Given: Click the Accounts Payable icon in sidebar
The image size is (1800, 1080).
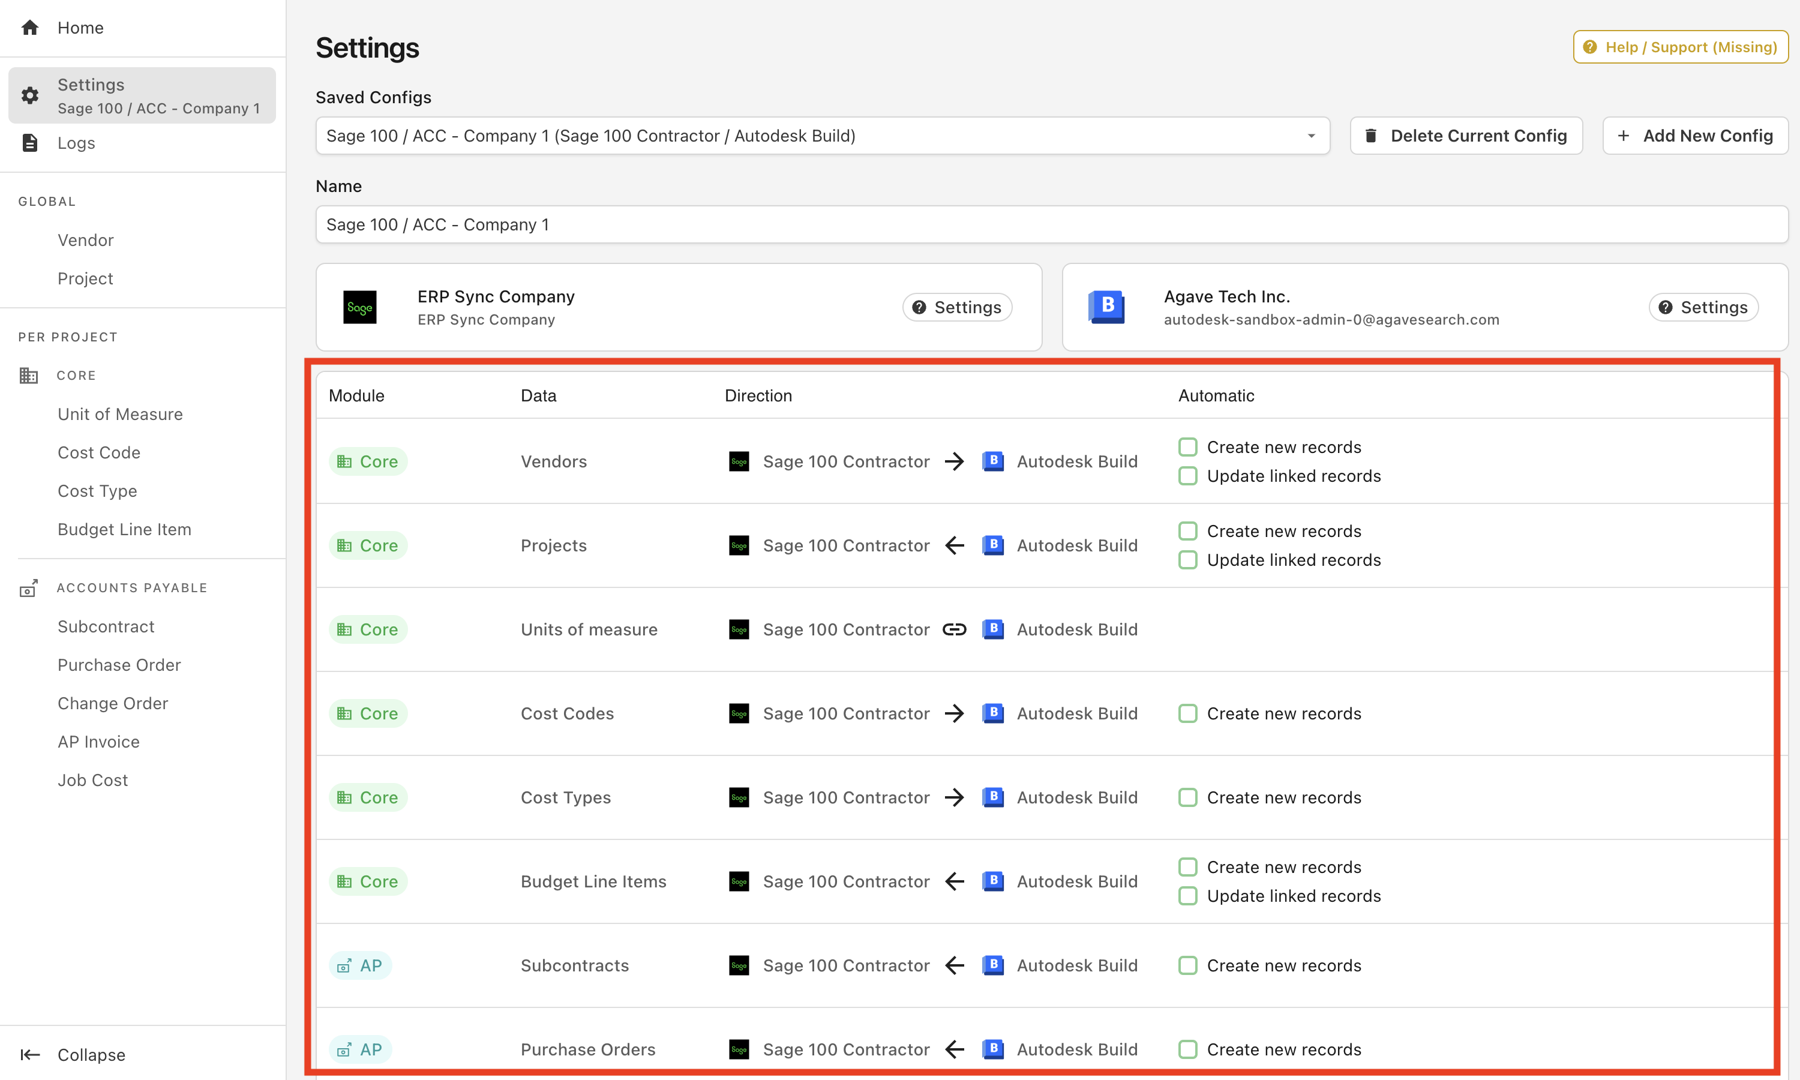Looking at the screenshot, I should [x=28, y=588].
